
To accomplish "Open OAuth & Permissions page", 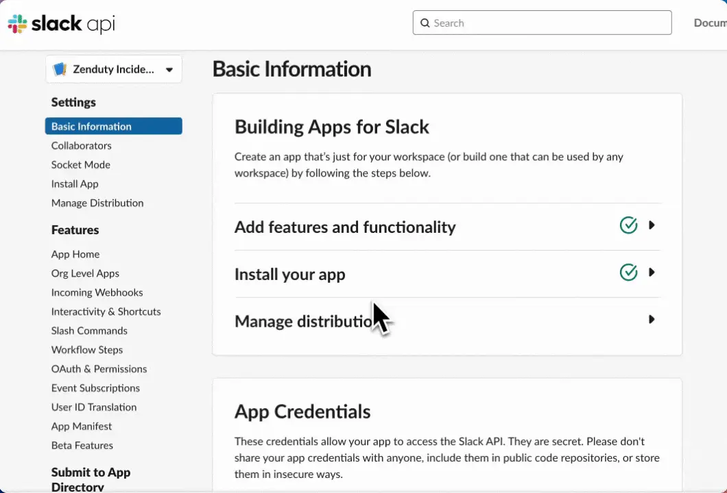I will pos(99,369).
